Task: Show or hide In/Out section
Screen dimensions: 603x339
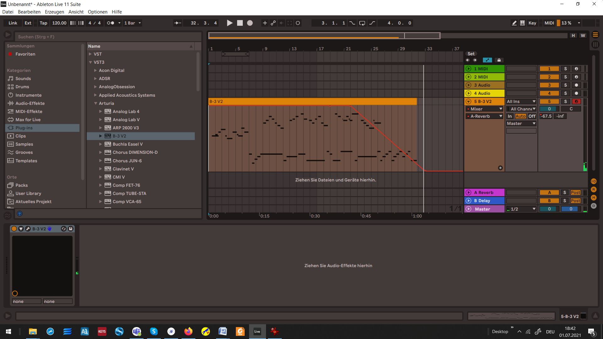Action: (x=594, y=181)
